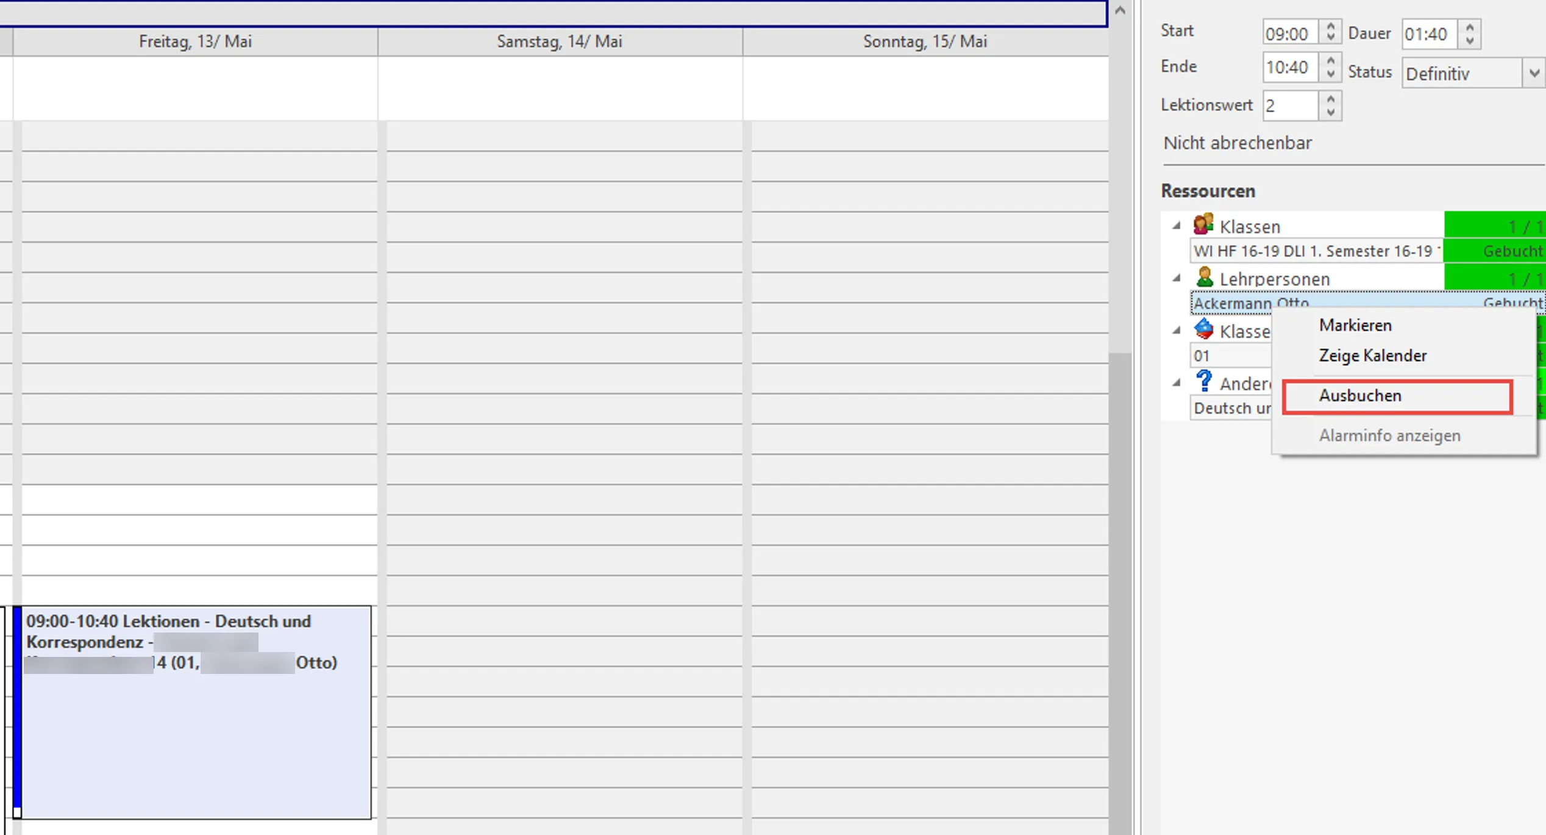Viewport: 1546px width, 835px height.
Task: Click the red-blue classroom icon
Action: (x=1203, y=329)
